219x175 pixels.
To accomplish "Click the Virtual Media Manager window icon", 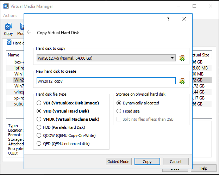I will 6,6.
